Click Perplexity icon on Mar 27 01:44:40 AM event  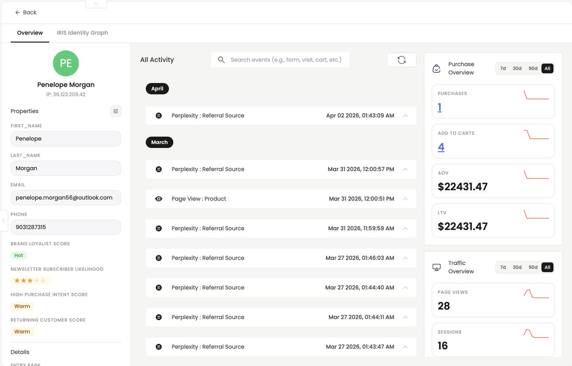click(159, 288)
